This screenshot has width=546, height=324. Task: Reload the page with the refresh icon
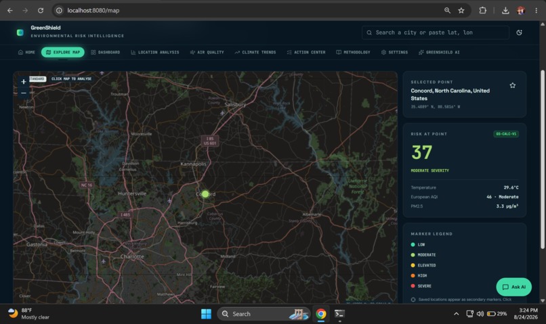(x=41, y=10)
